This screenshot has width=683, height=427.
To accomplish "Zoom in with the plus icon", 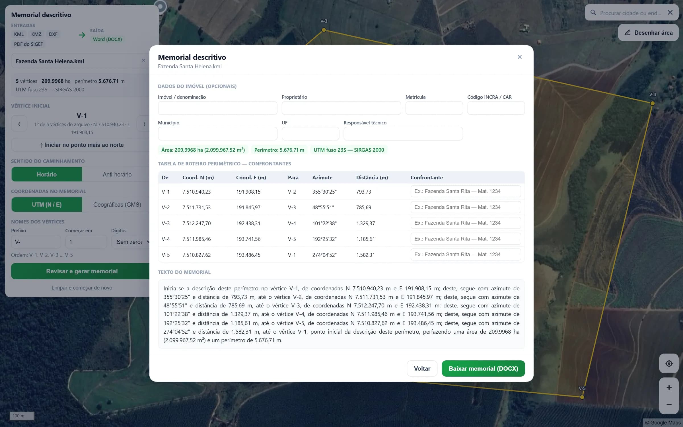I will [669, 387].
